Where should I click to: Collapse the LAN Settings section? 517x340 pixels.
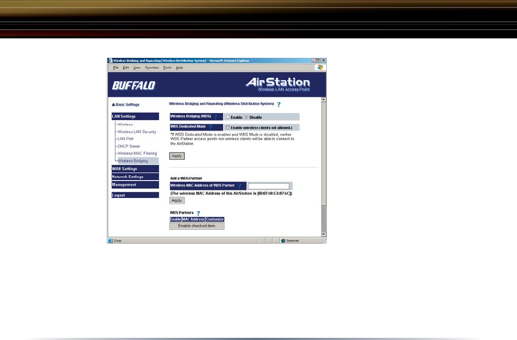pos(135,116)
